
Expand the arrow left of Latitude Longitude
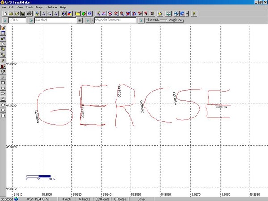coord(141,21)
